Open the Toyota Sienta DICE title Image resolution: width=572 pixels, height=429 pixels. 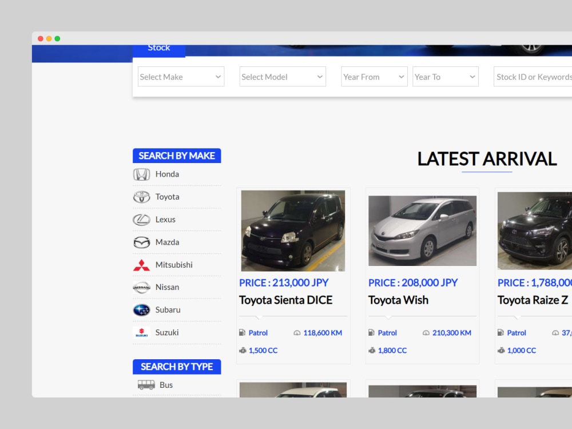pyautogui.click(x=285, y=300)
